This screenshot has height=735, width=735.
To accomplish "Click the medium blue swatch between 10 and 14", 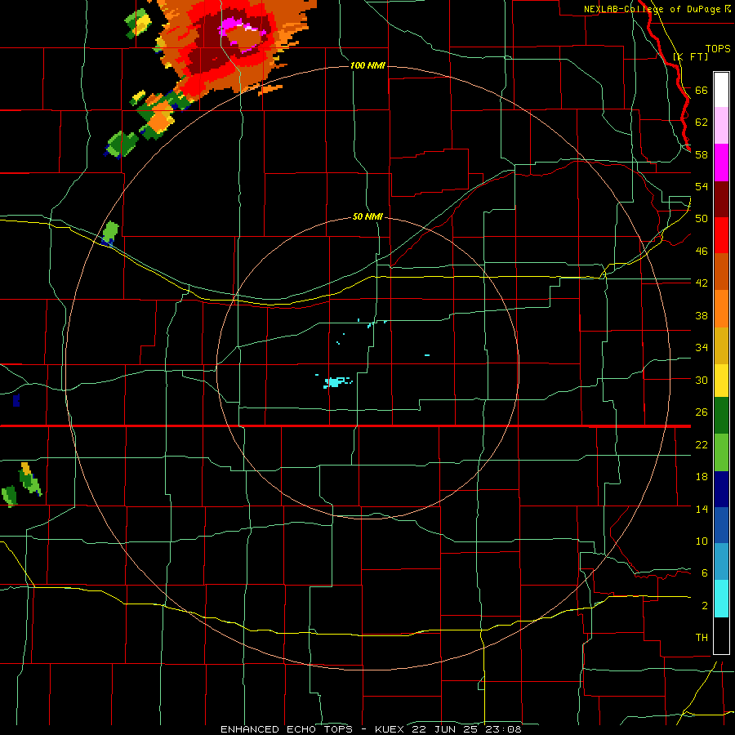I will (721, 525).
